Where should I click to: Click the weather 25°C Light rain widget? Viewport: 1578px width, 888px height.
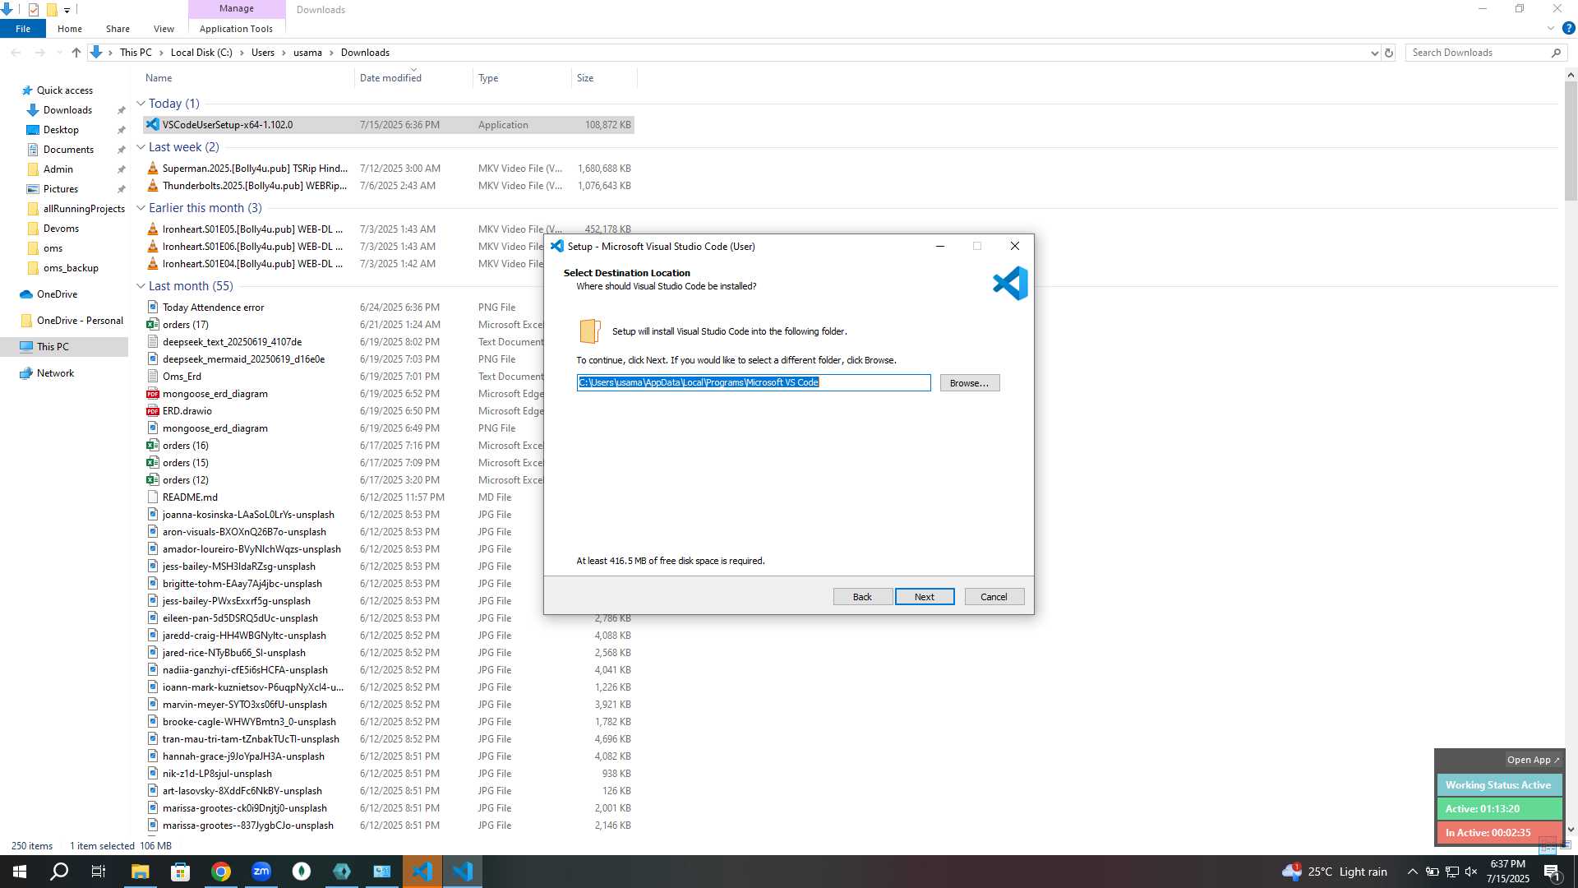click(x=1335, y=872)
